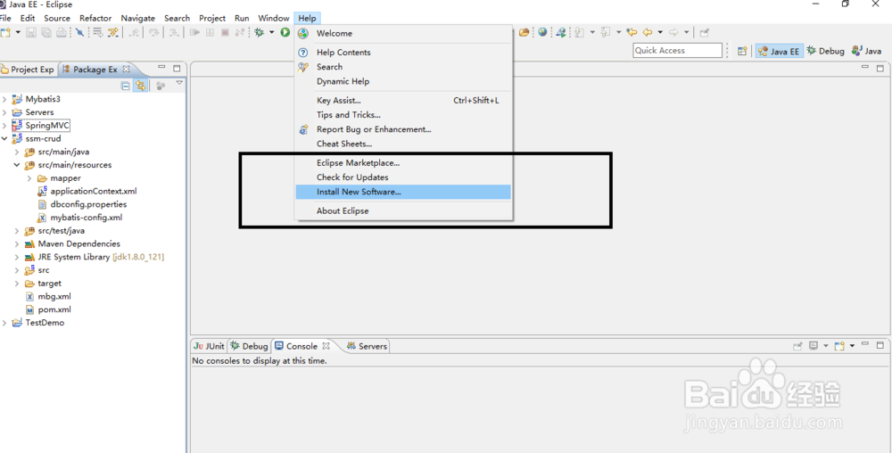Image resolution: width=892 pixels, height=453 pixels.
Task: Click the Terminate debug toolbar icon
Action: click(x=225, y=32)
